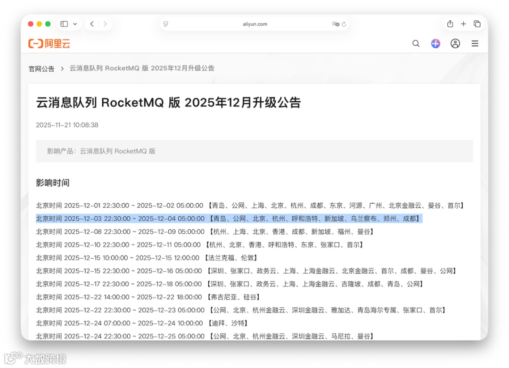Go forward with the Safari forward arrow
The height and width of the screenshot is (368, 509).
[x=105, y=24]
